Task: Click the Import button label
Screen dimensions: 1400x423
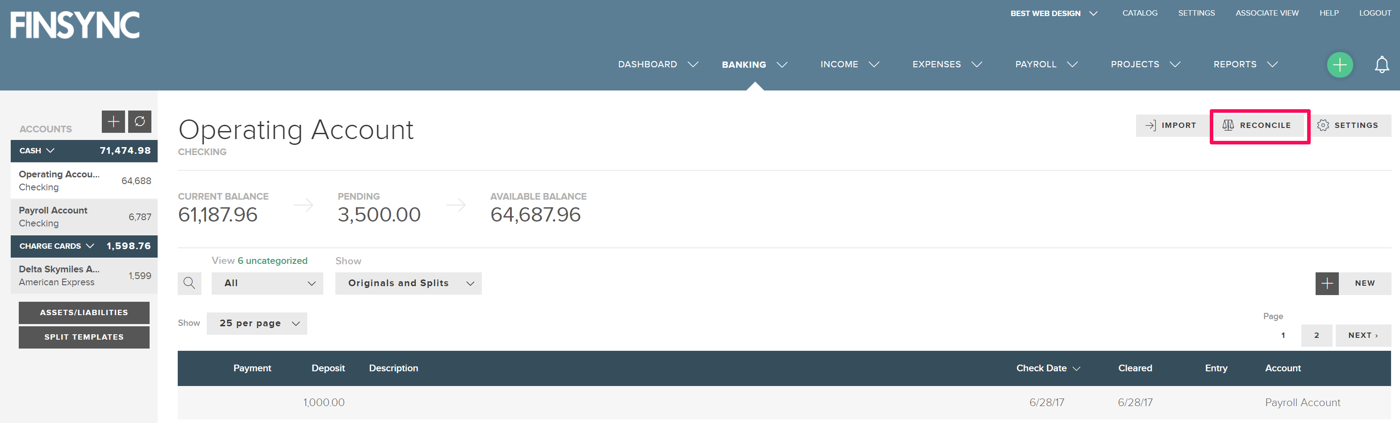Action: pyautogui.click(x=1178, y=125)
